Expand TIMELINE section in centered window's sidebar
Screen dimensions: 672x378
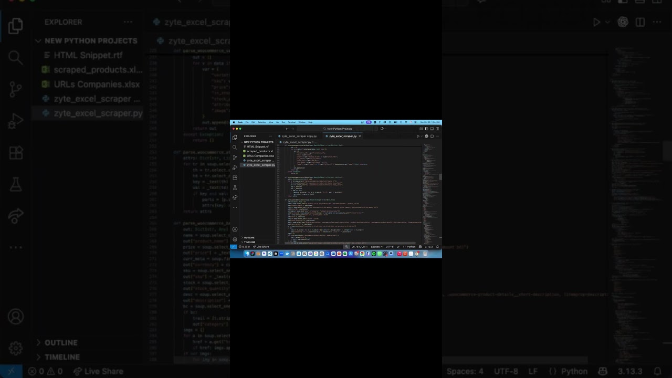249,242
